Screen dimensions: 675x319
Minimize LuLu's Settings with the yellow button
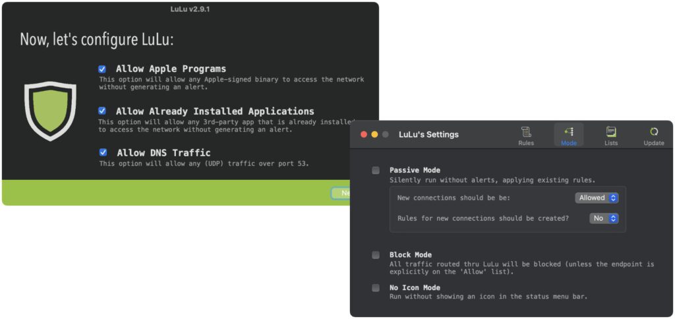pos(374,134)
